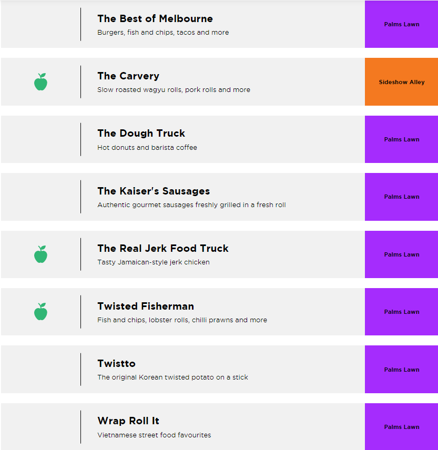This screenshot has width=438, height=450.
Task: Click the Hot donuts and barista coffee description
Action: 147,148
